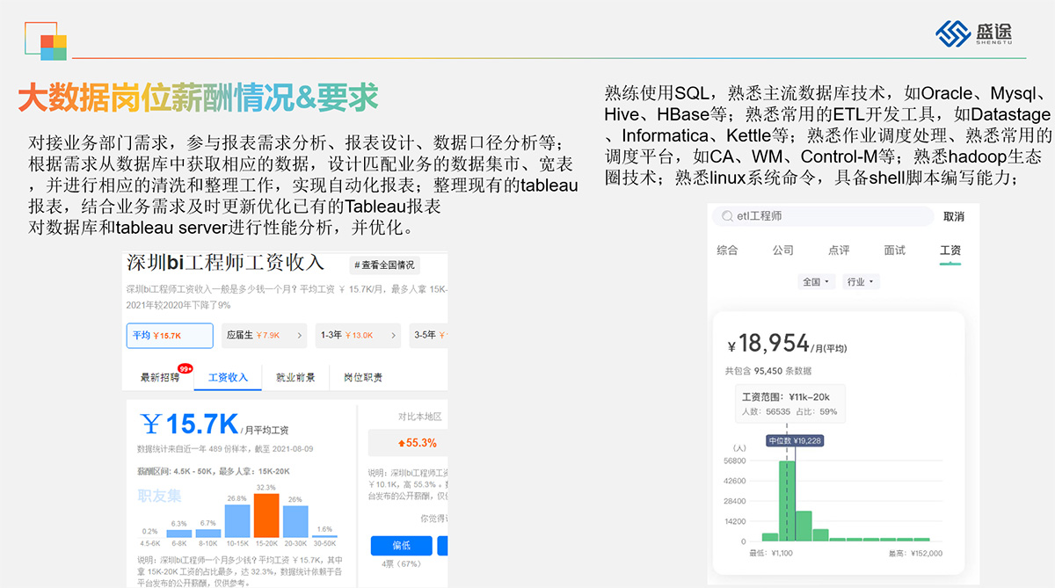
Task: Click the orange up-arrow 55.3% indicator
Action: 418,442
